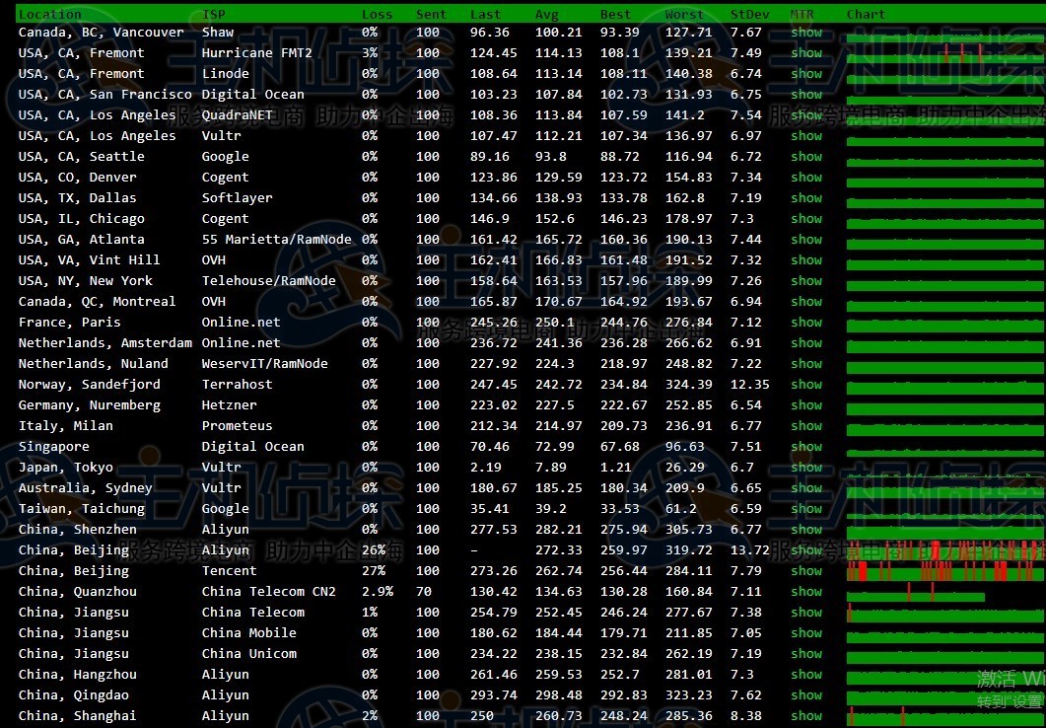Open MTR show link for Fremont Linode
1046x728 pixels.
[x=805, y=74]
